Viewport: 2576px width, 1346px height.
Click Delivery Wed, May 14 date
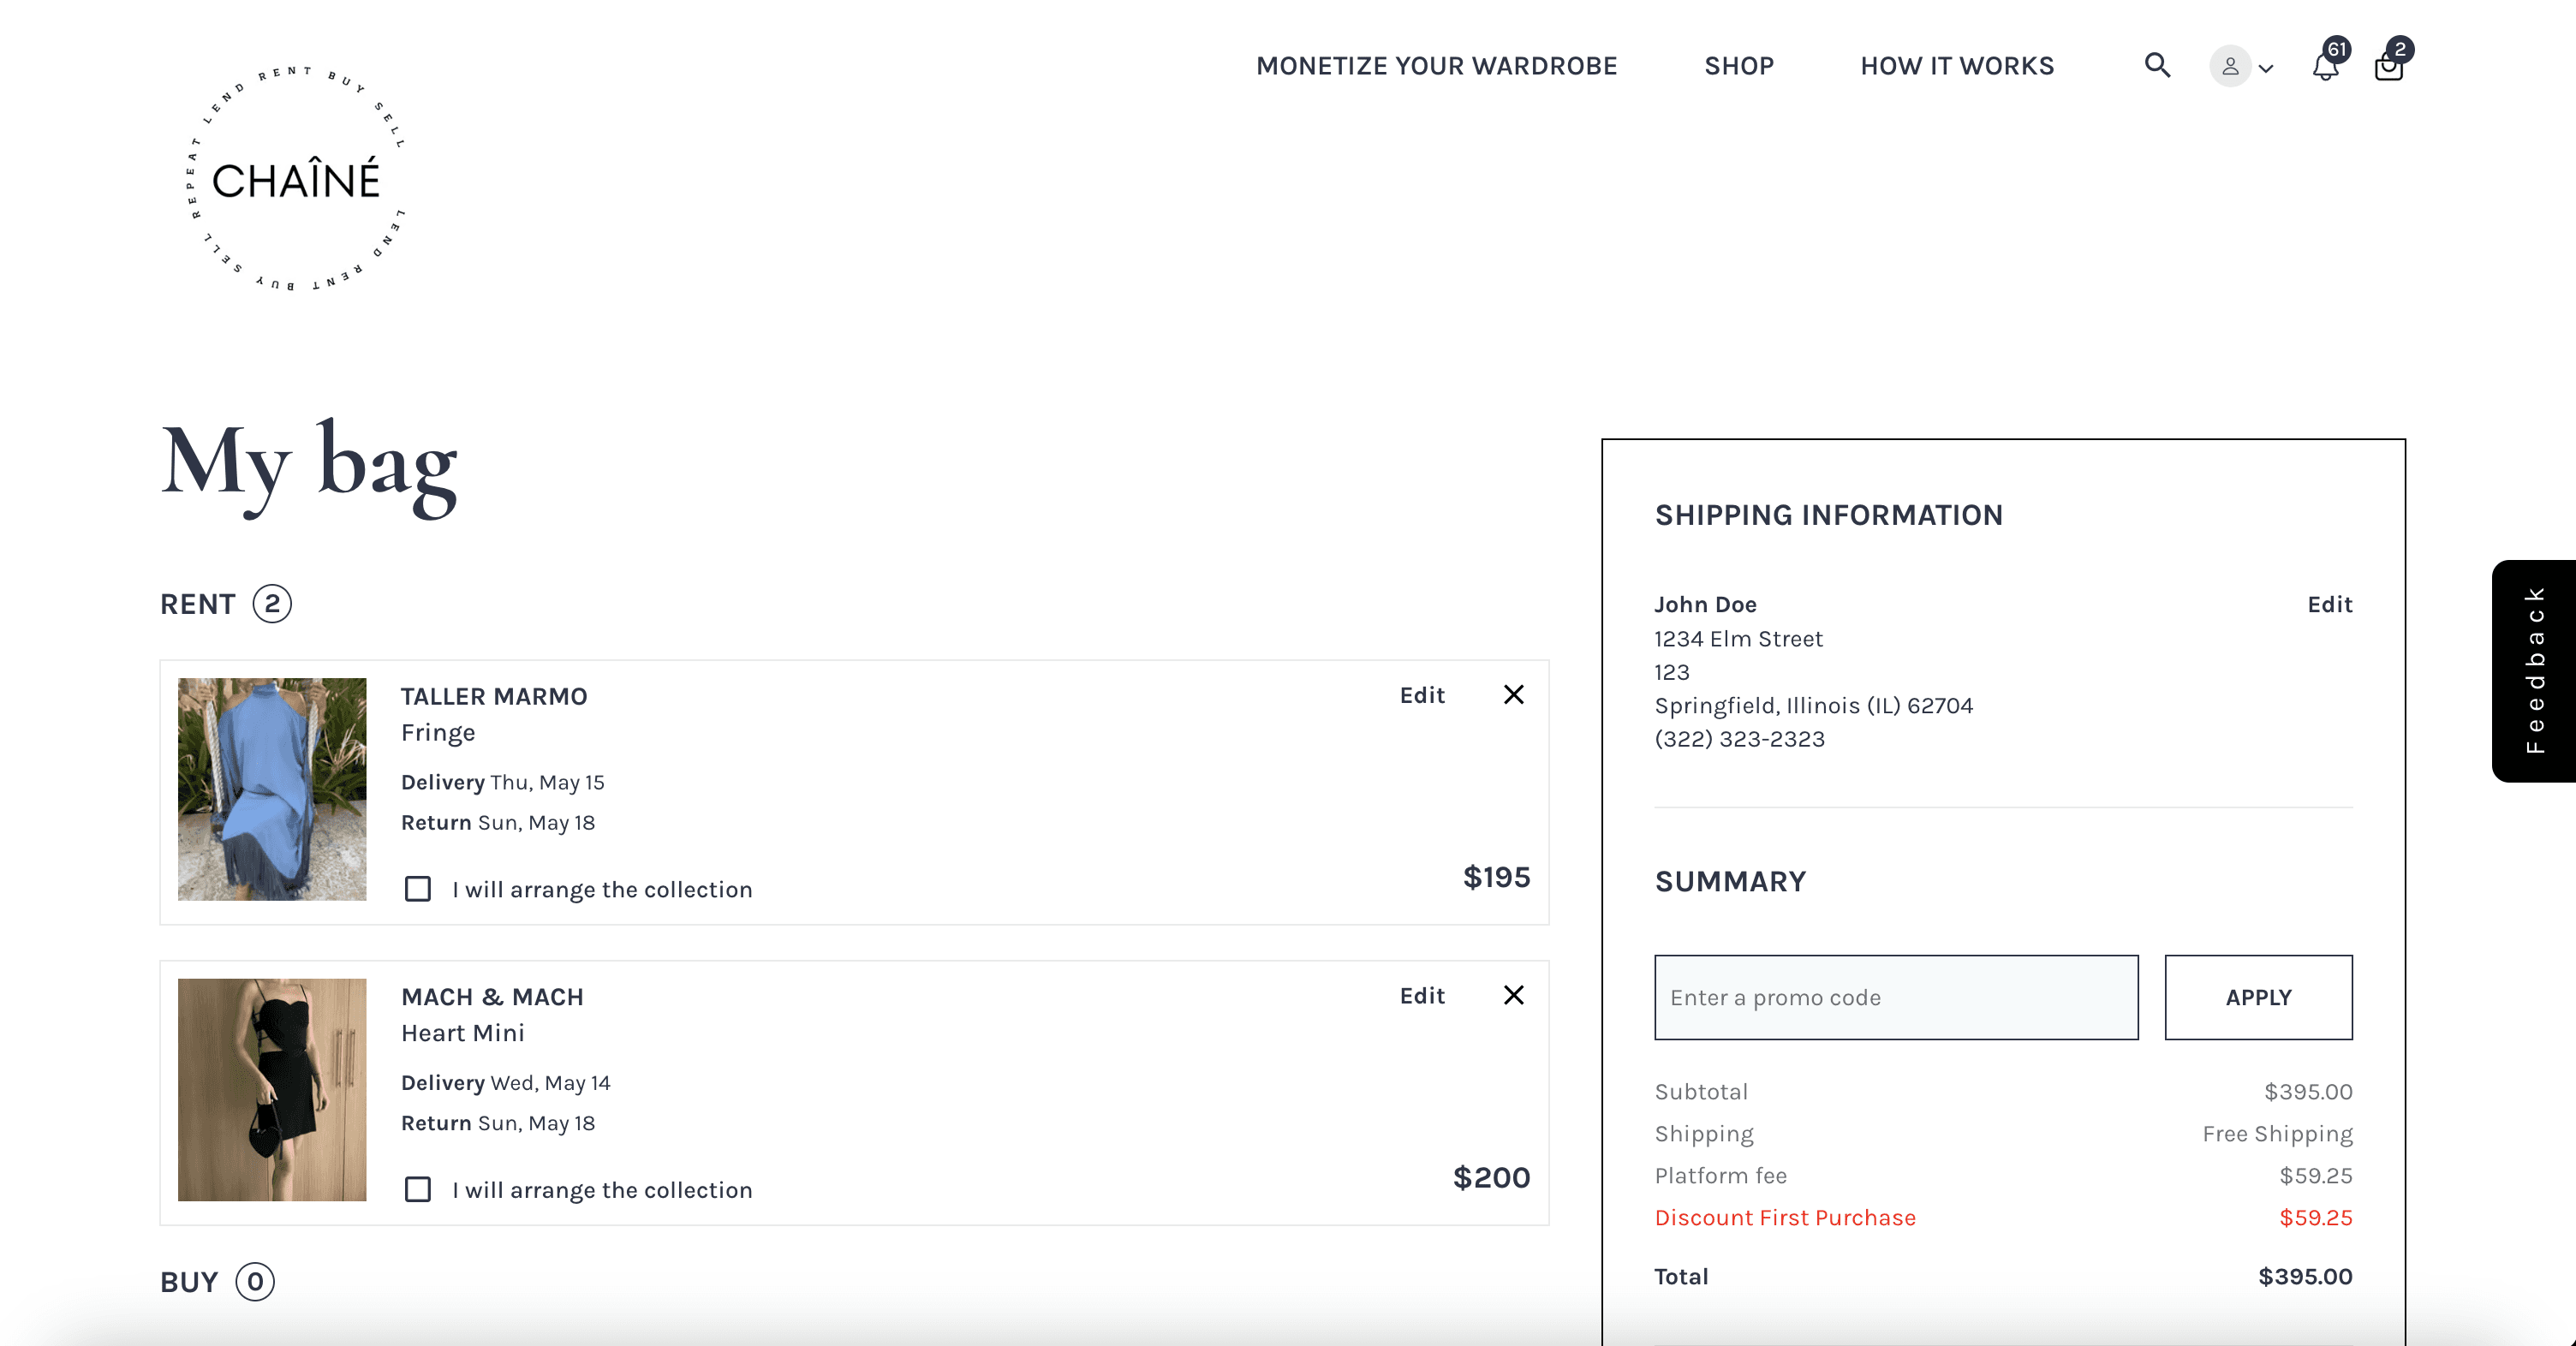click(x=506, y=1083)
